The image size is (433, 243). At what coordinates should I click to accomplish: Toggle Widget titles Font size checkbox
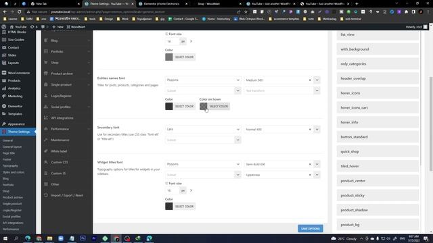pyautogui.click(x=166, y=183)
